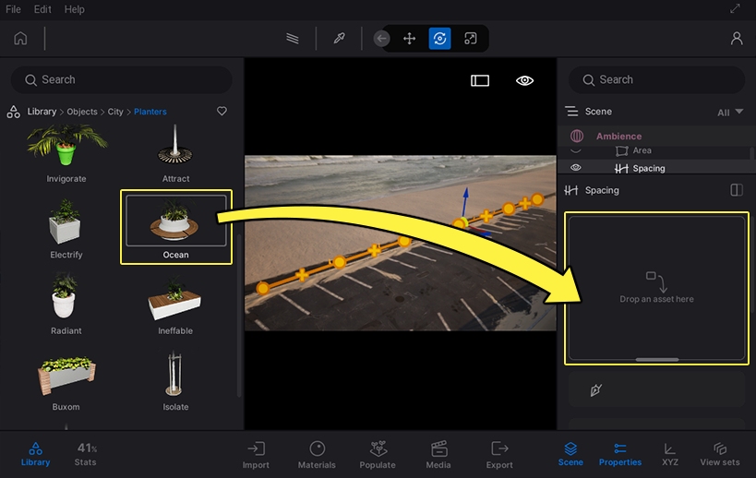Select the eyedropper picker tool
Viewport: 756px width, 478px height.
(x=339, y=39)
